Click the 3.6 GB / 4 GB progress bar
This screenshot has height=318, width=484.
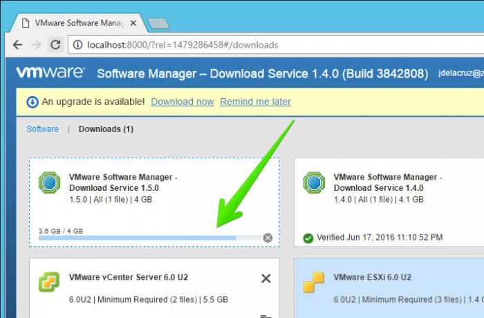tap(150, 238)
